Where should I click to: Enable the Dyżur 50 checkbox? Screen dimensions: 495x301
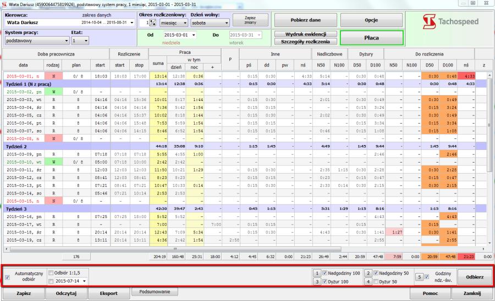click(376, 281)
